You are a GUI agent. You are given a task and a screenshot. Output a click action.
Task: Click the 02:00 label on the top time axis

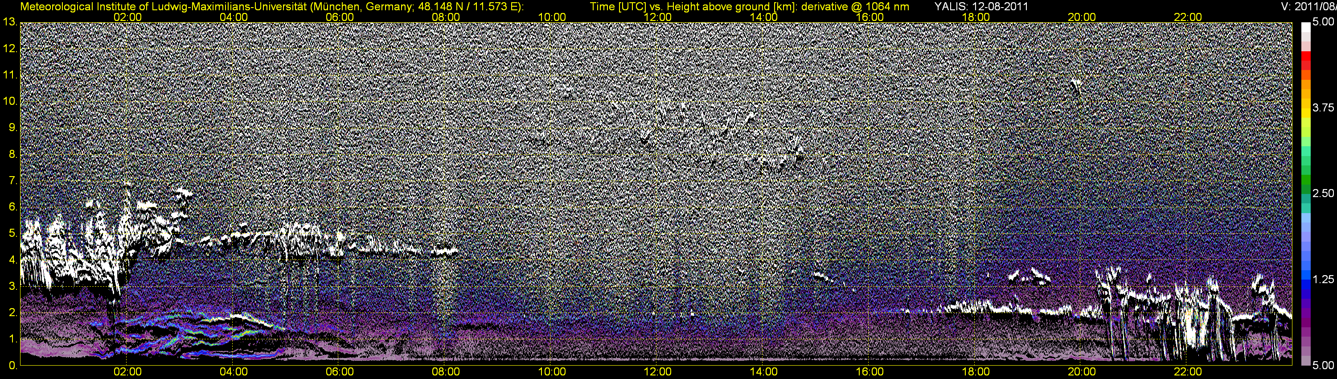click(x=127, y=17)
